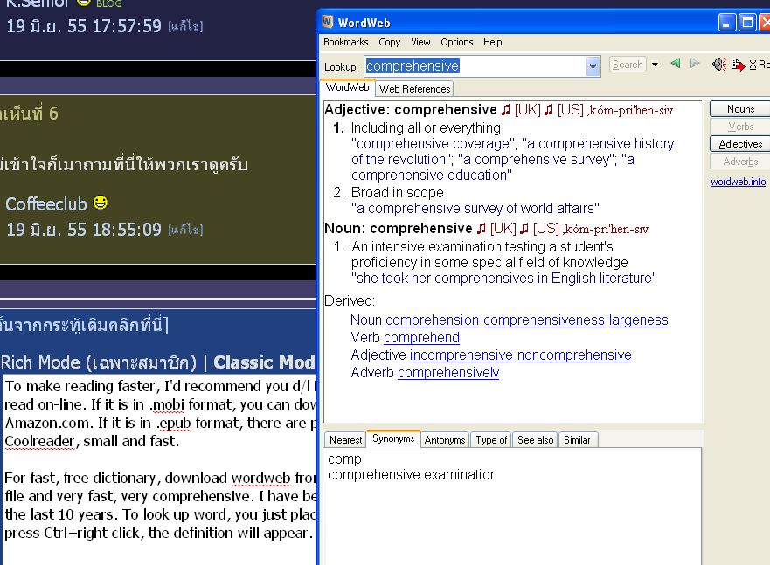
Task: Select synonym 'comprehensive examination' in the list
Action: [413, 475]
